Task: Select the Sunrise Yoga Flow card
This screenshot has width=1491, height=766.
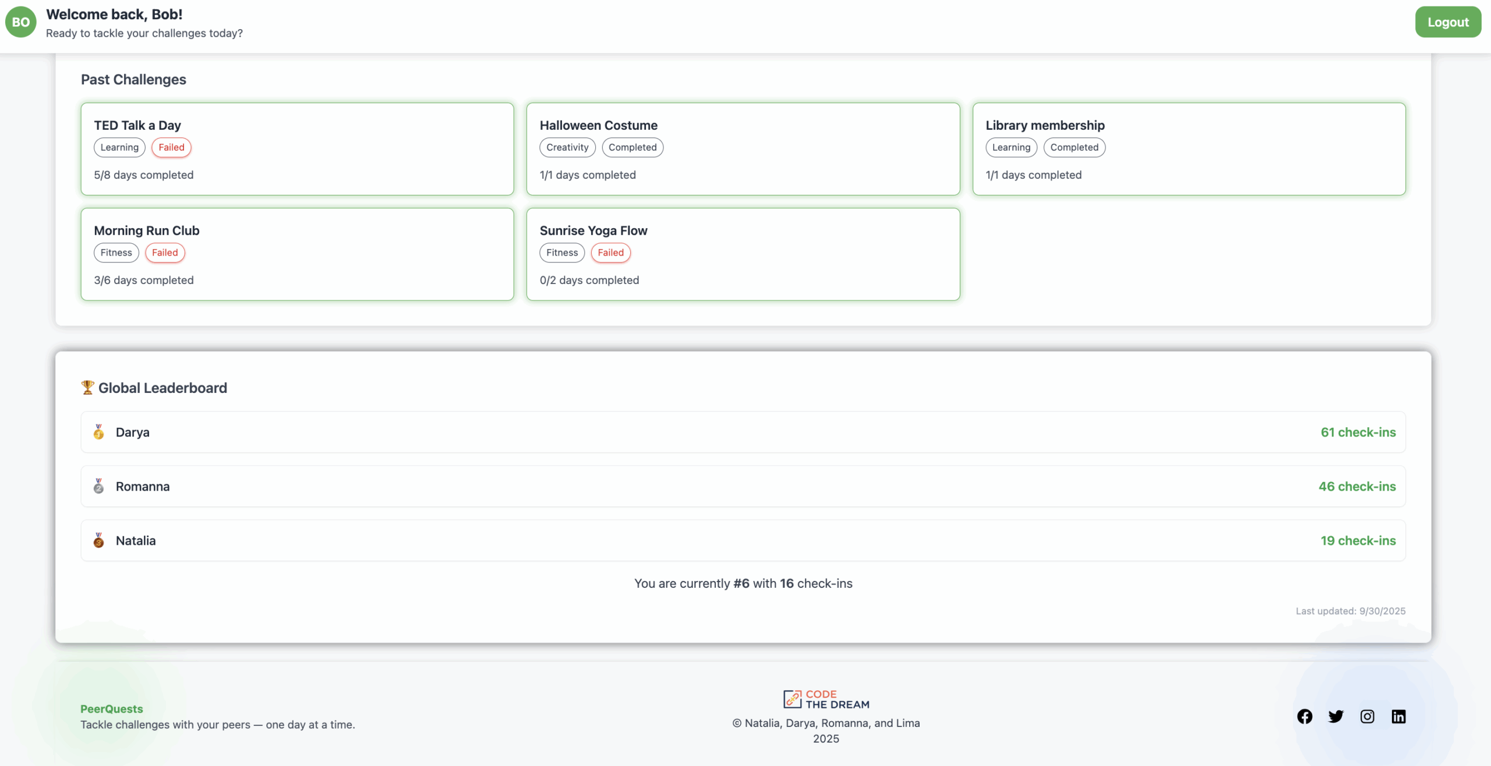Action: coord(743,254)
